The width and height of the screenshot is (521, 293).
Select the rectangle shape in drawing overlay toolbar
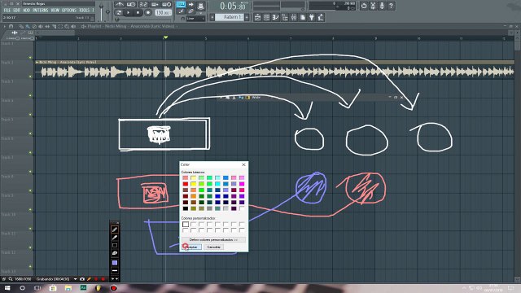coord(114,246)
